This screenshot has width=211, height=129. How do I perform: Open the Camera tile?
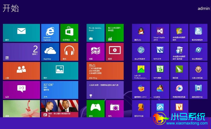click(115, 109)
